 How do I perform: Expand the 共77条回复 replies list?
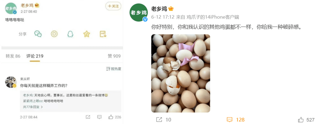pyautogui.click(x=33, y=107)
